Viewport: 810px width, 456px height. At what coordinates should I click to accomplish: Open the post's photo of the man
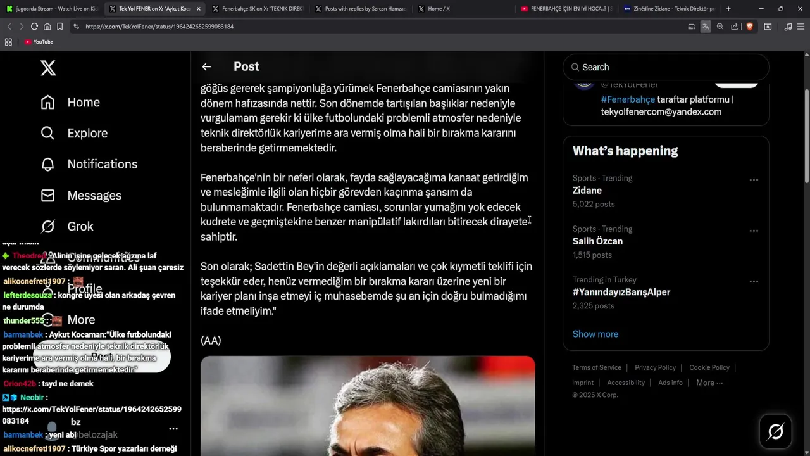[368, 406]
